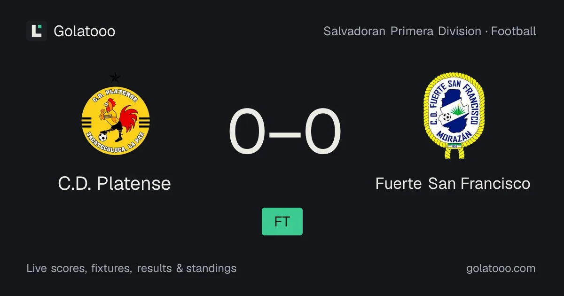
Task: Click the away team's score digit 0
Action: (x=322, y=132)
